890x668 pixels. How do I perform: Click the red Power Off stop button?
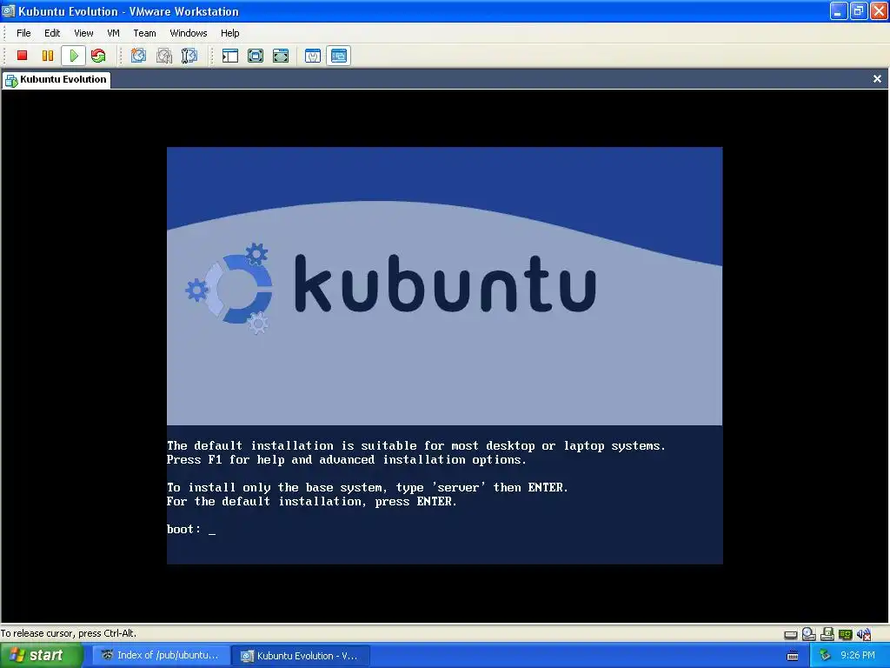22,56
